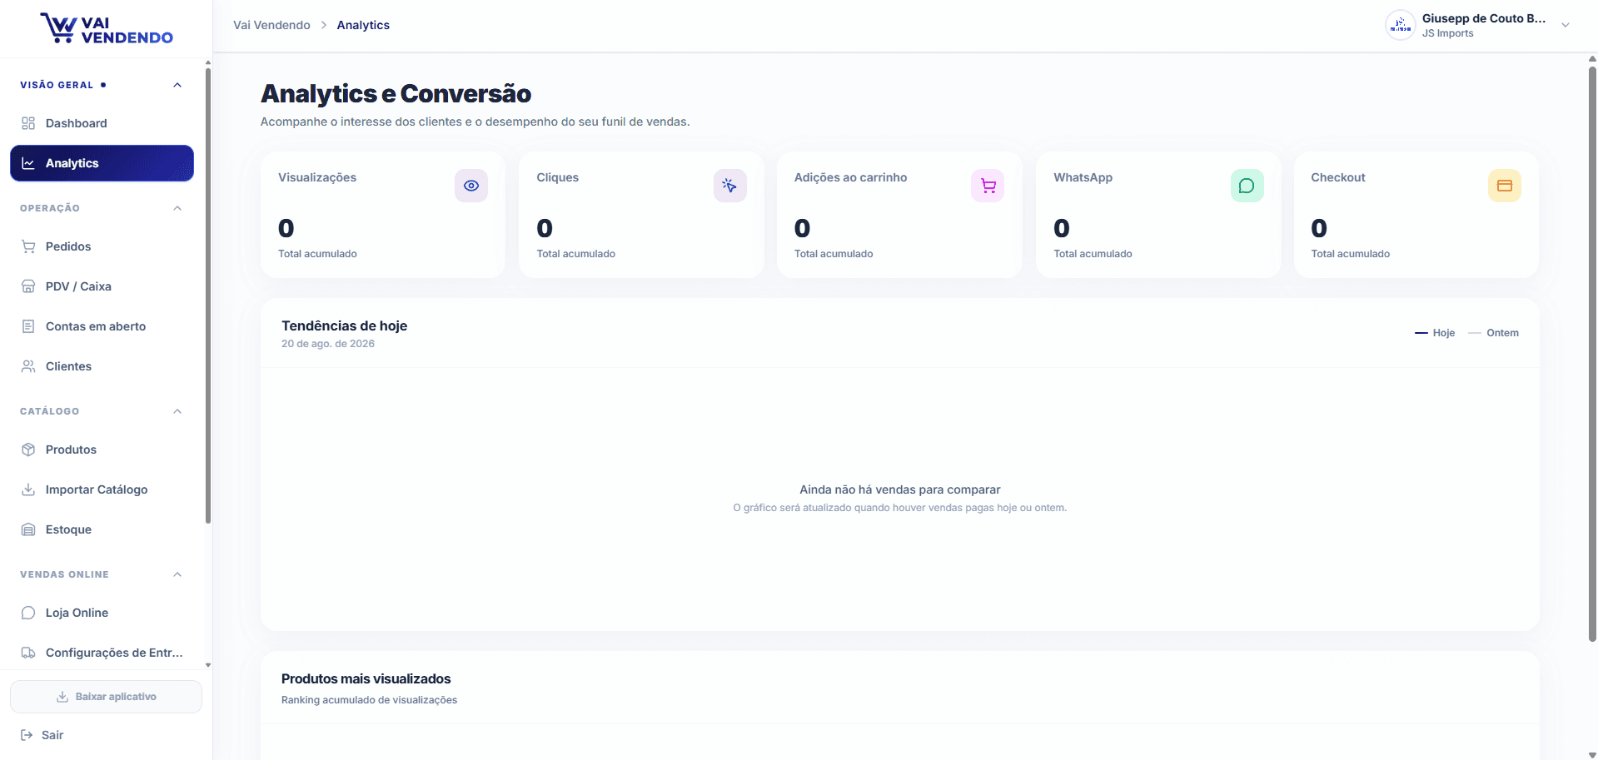
Task: Select Produtos in the sidebar
Action: tap(102, 450)
